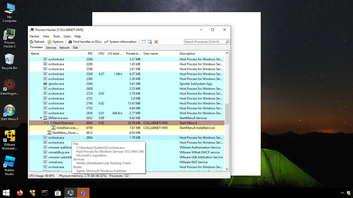This screenshot has height=198, width=353.
Task: Click the VMware USB Arbitration Service description
Action: pos(201,157)
